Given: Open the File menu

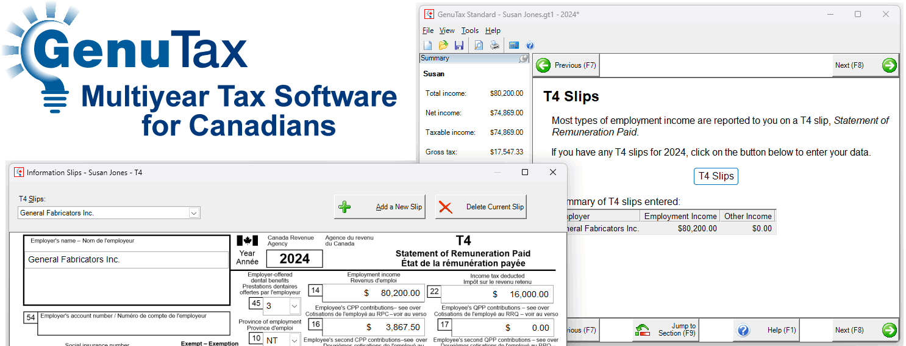Looking at the screenshot, I should click(x=428, y=31).
